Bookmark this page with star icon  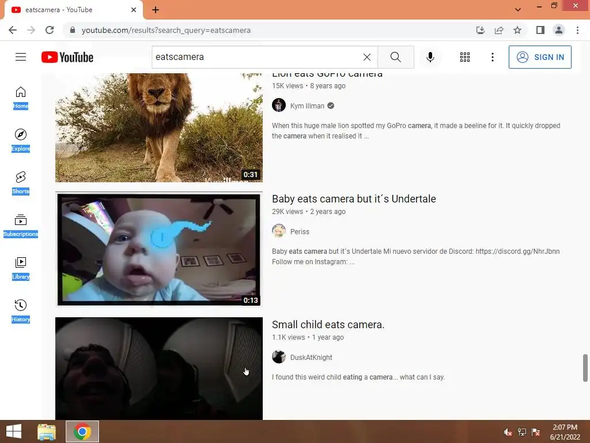(x=517, y=30)
